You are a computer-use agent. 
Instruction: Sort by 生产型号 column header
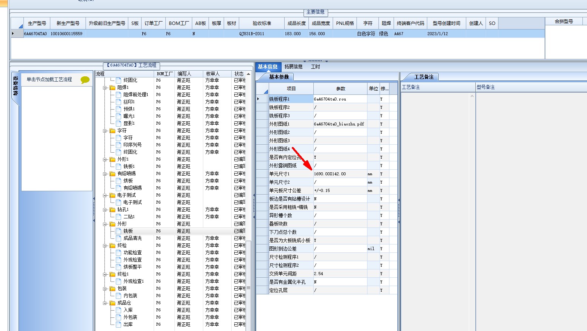pyautogui.click(x=37, y=23)
